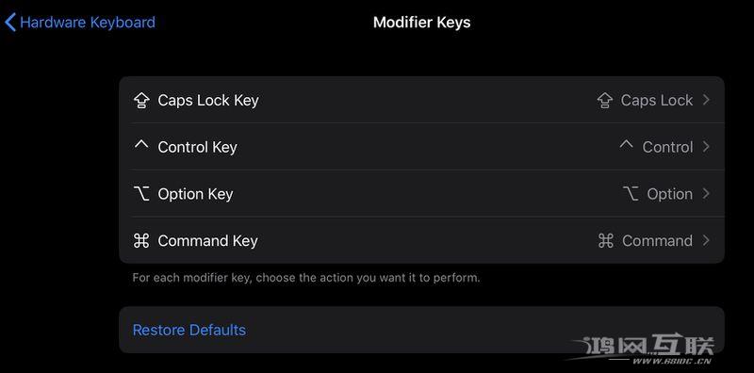Click Option value symbol on right
The width and height of the screenshot is (754, 373).
(x=631, y=194)
